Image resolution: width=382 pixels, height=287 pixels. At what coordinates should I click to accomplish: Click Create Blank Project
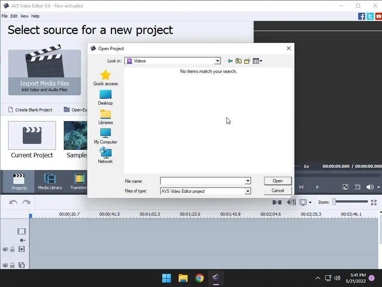point(30,110)
